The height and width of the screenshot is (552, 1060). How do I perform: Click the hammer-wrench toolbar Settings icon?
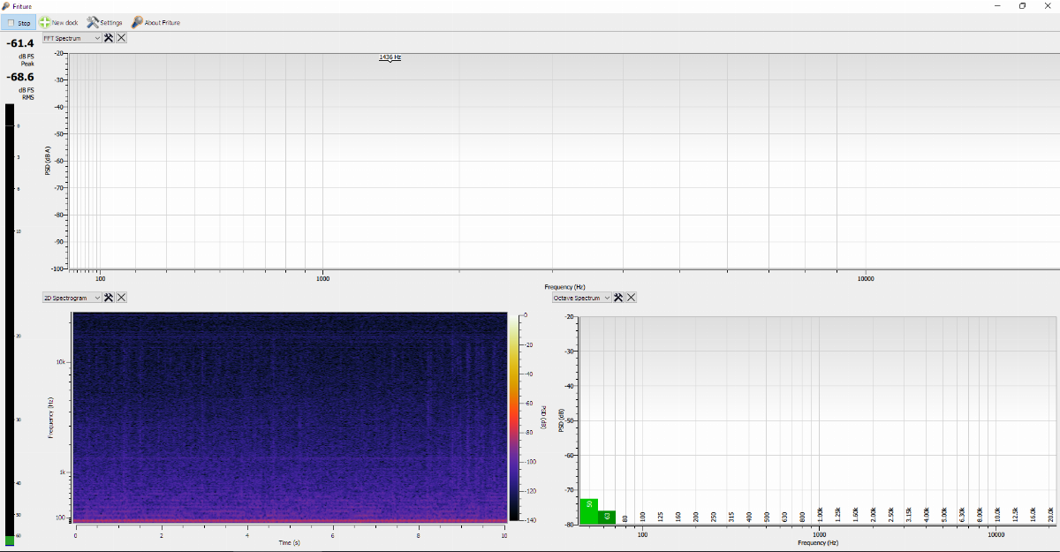pyautogui.click(x=92, y=22)
